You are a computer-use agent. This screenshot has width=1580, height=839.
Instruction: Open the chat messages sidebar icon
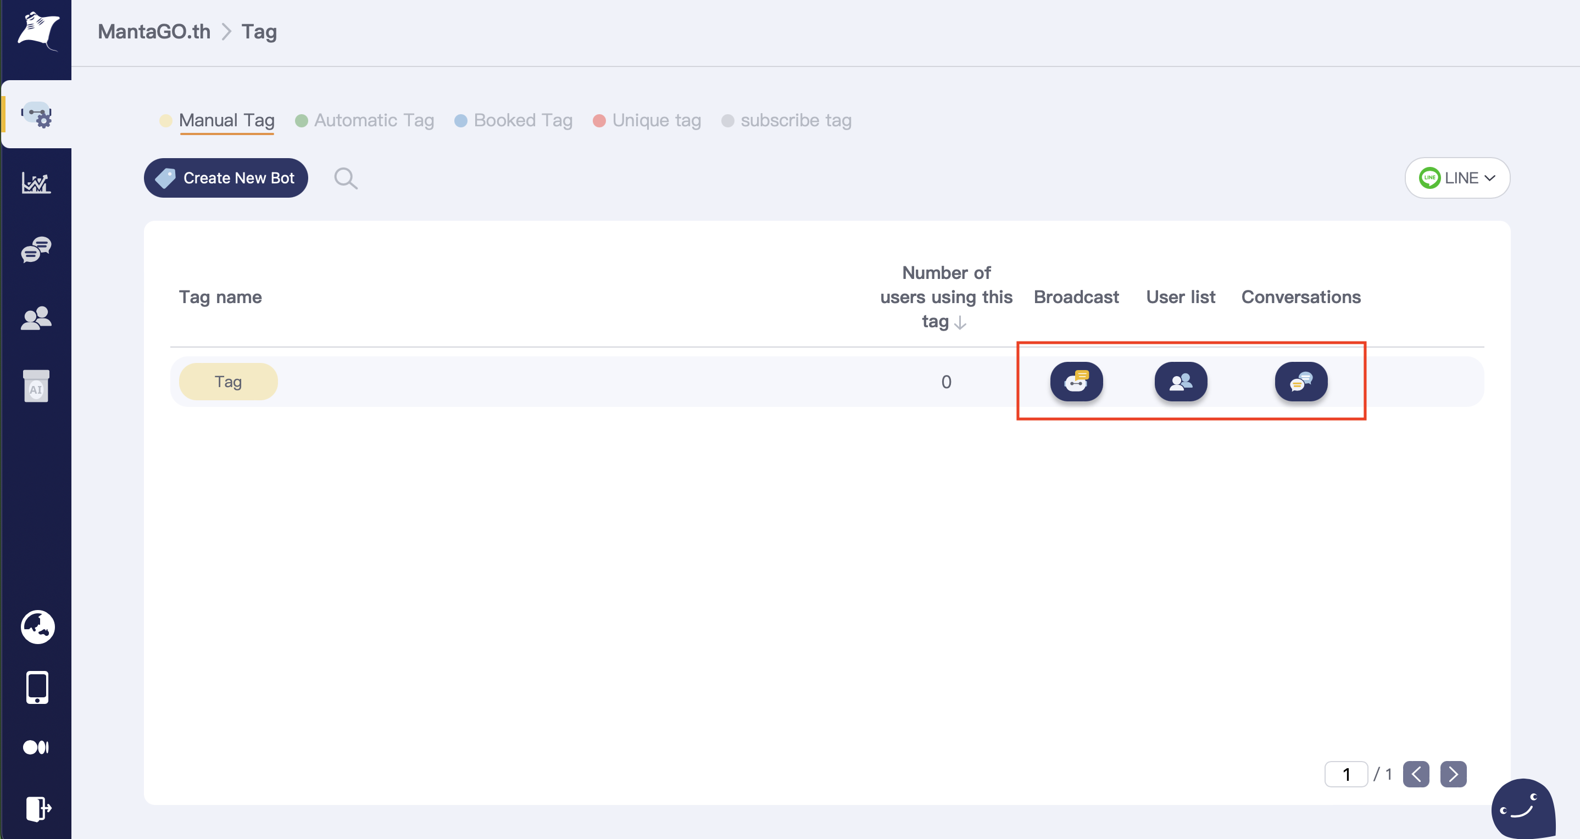tap(36, 249)
